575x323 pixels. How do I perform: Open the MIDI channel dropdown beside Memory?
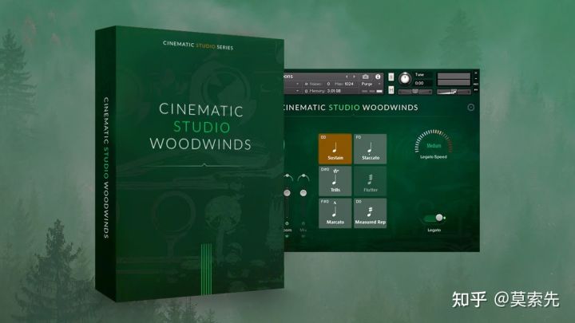click(x=297, y=91)
